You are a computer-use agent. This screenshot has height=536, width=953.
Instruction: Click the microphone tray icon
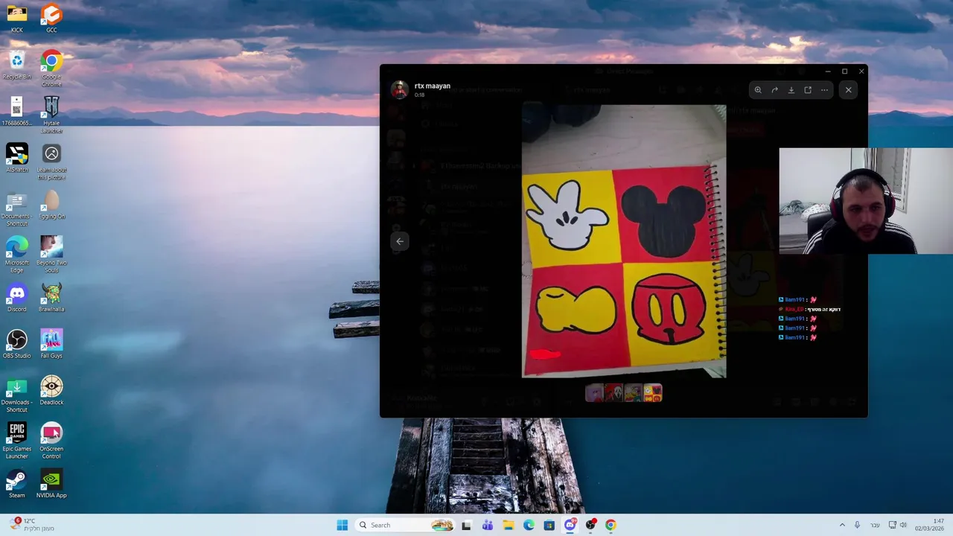pyautogui.click(x=857, y=525)
